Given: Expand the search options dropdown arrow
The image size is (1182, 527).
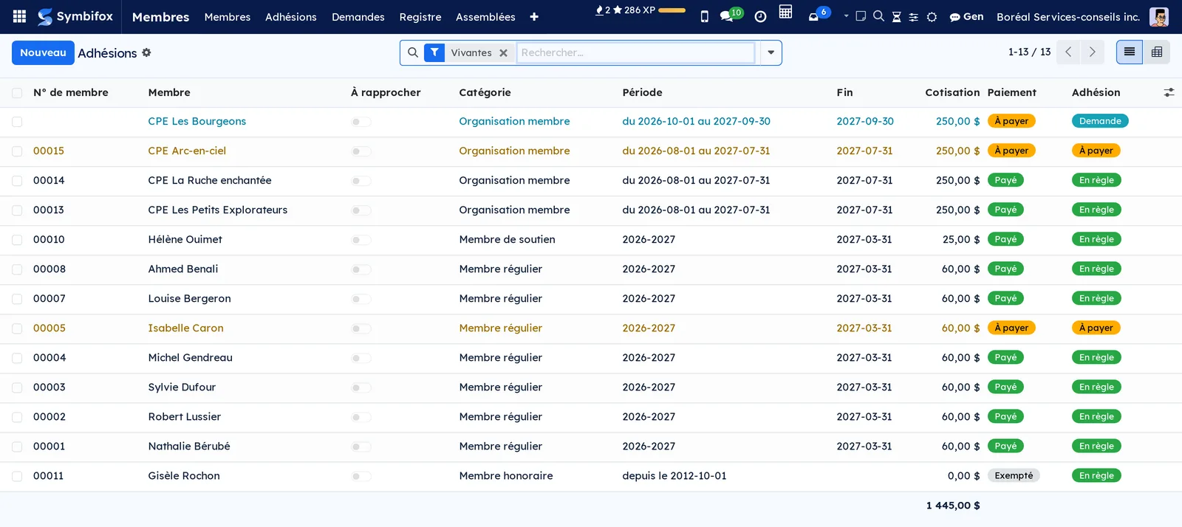Looking at the screenshot, I should pyautogui.click(x=771, y=52).
